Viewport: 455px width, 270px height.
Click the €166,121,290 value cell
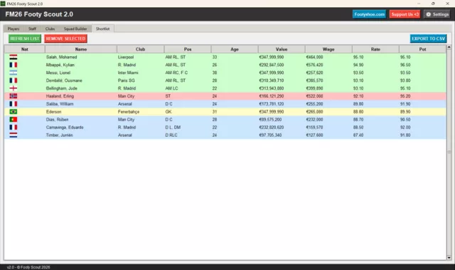(272, 96)
